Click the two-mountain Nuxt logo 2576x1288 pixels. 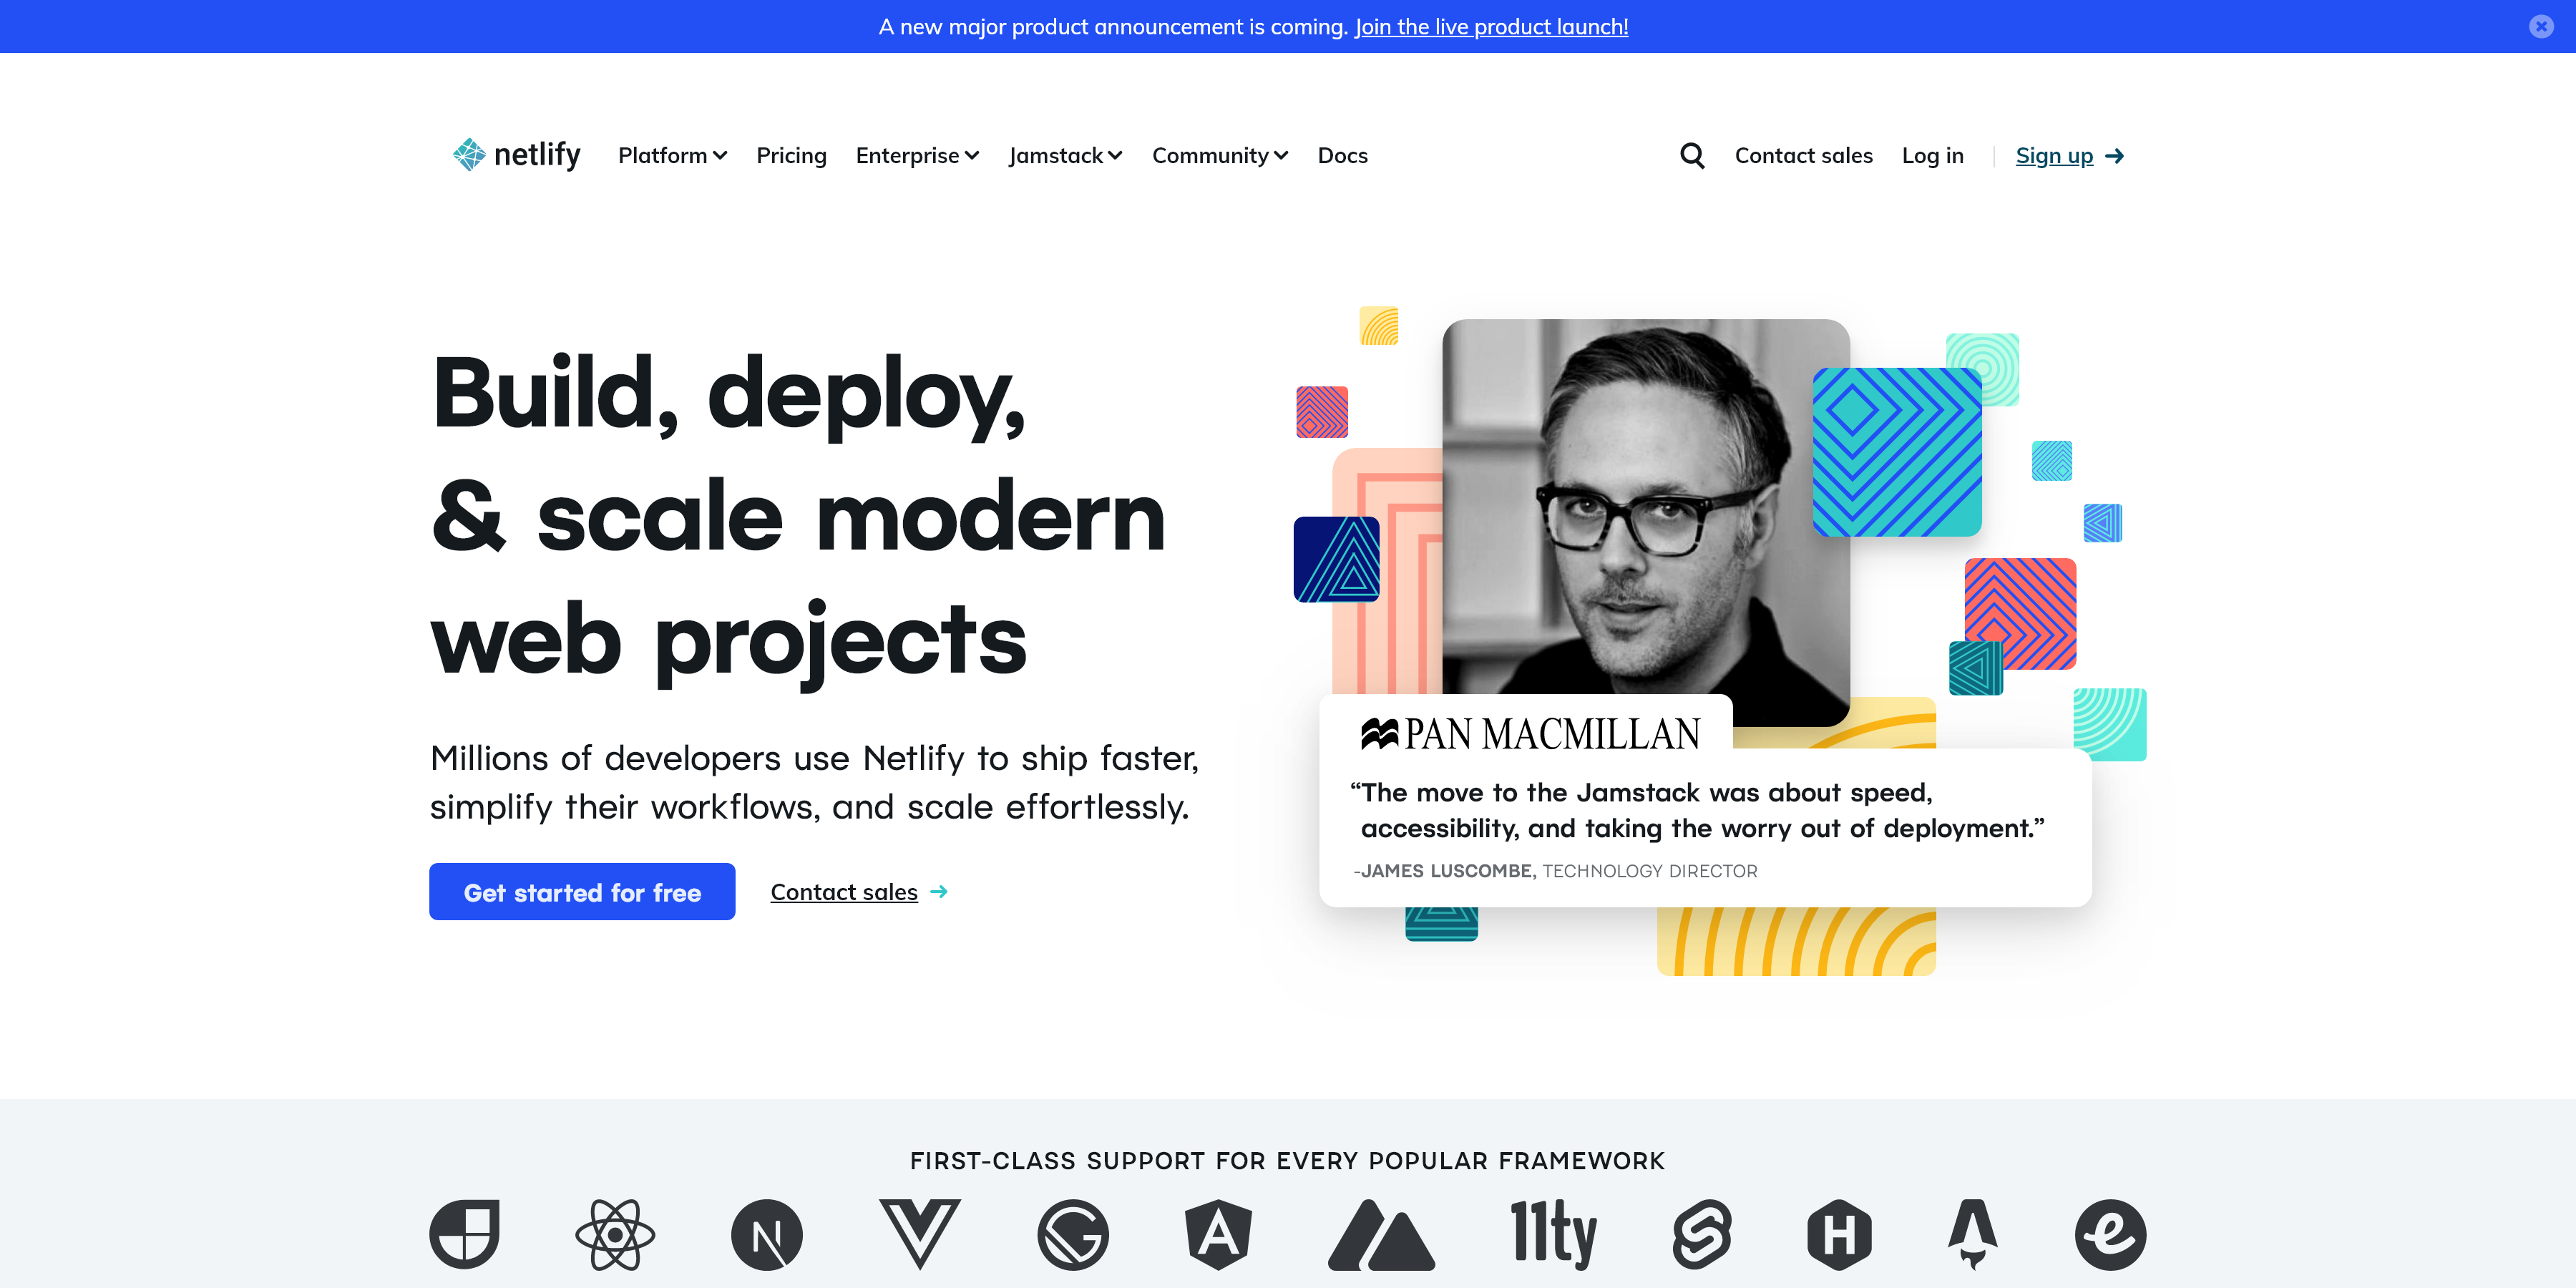coord(1381,1235)
